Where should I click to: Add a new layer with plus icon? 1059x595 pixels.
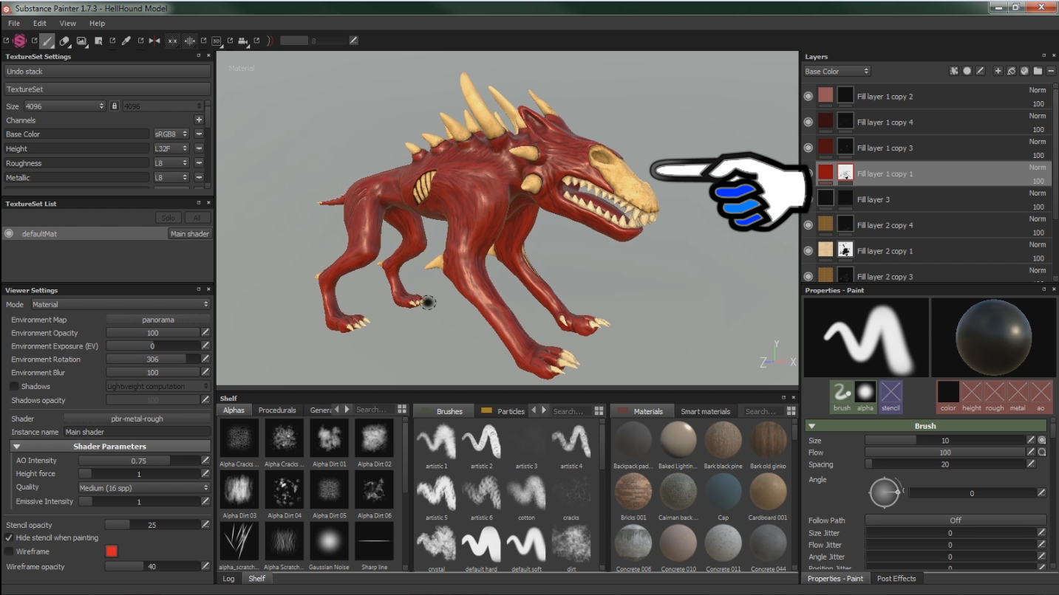[998, 71]
